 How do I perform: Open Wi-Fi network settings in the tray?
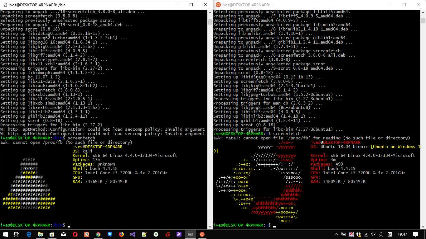(367, 234)
